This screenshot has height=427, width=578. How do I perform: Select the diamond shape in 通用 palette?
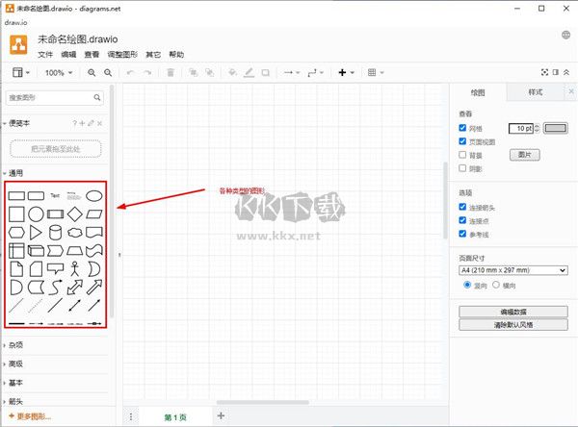click(75, 213)
